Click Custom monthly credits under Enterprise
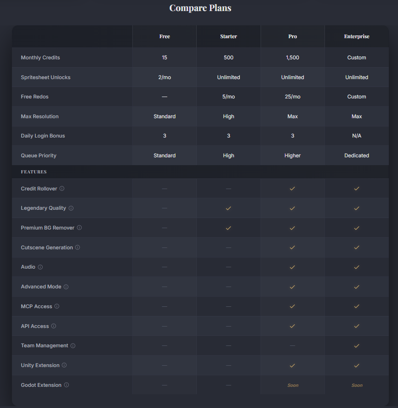 (357, 57)
